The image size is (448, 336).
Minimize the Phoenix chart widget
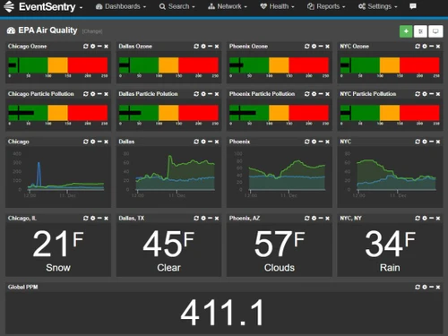(321, 142)
